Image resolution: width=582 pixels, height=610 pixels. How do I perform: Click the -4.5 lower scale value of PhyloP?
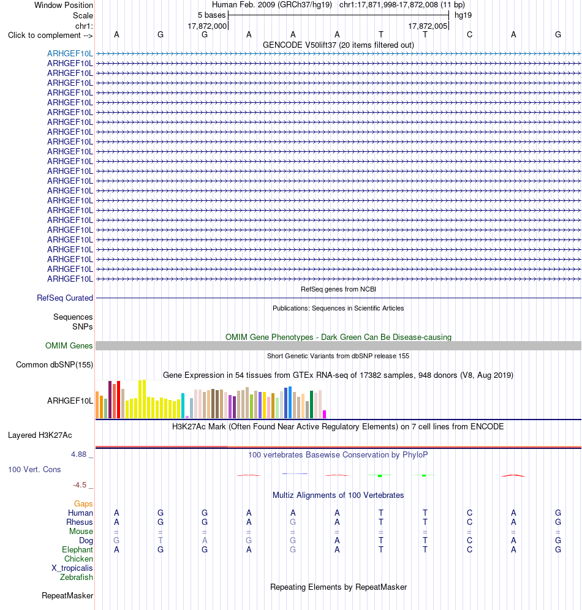80,485
